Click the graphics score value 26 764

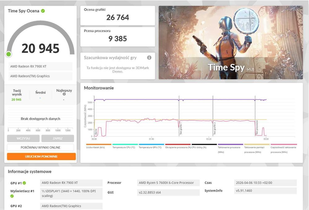pos(118,18)
